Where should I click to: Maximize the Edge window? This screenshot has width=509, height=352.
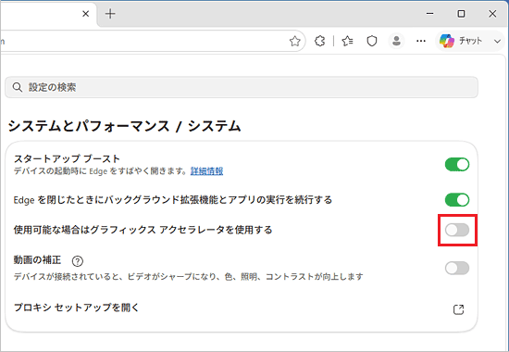[x=461, y=14]
